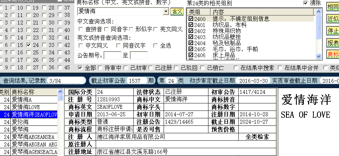Uncheck group 2400 提示 row
Image resolution: width=339 pixels, height=156 pixels.
click(191, 19)
